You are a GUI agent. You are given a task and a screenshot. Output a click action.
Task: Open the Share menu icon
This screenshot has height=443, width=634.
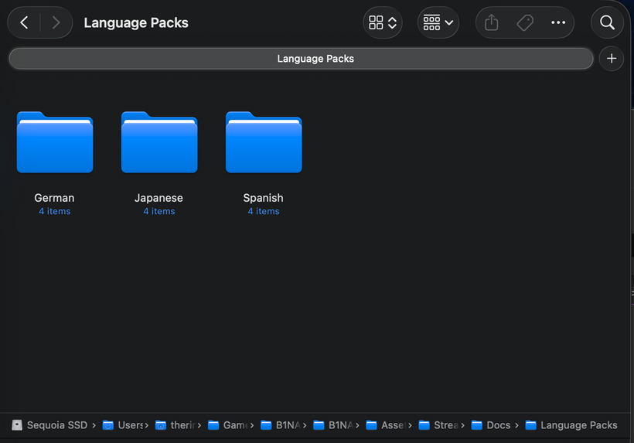point(492,23)
